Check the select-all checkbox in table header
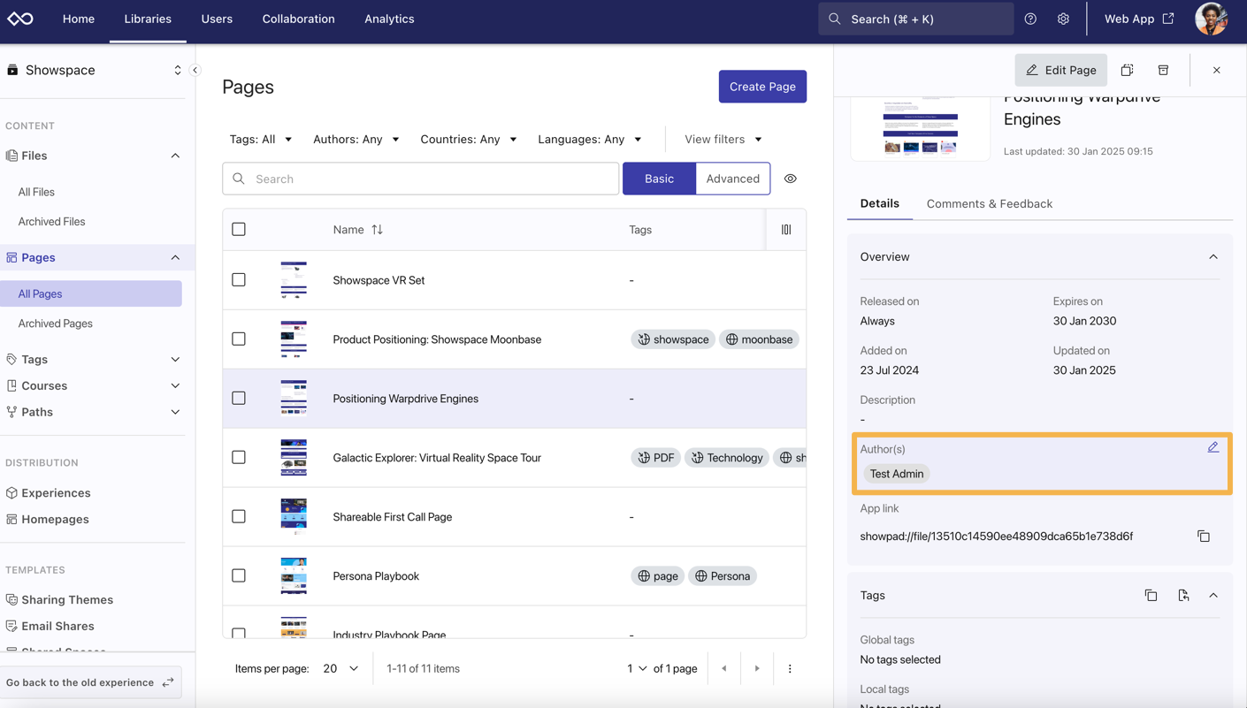 (239, 230)
